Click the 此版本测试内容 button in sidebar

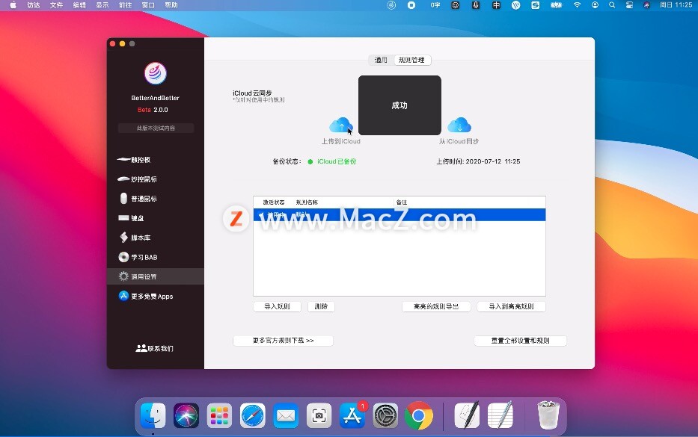coord(156,128)
